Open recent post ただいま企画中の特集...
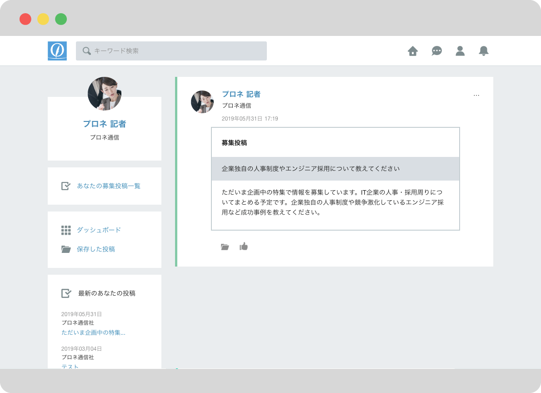Image resolution: width=541 pixels, height=393 pixels. [x=93, y=333]
